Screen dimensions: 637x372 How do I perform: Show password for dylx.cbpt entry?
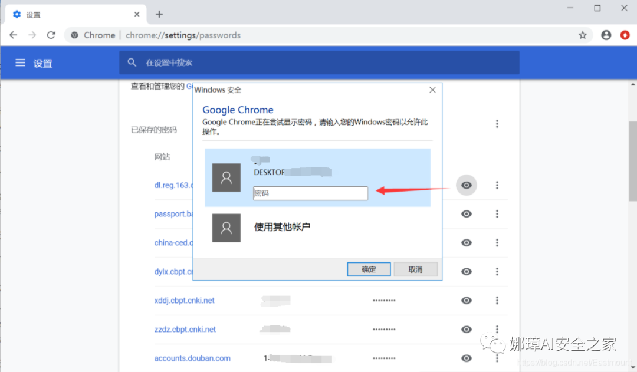click(x=467, y=272)
